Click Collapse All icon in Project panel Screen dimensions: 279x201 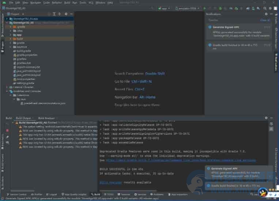tap(60, 14)
